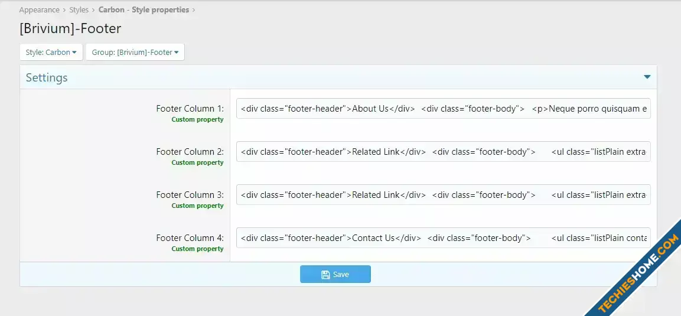Click the Settings header title

coord(47,78)
